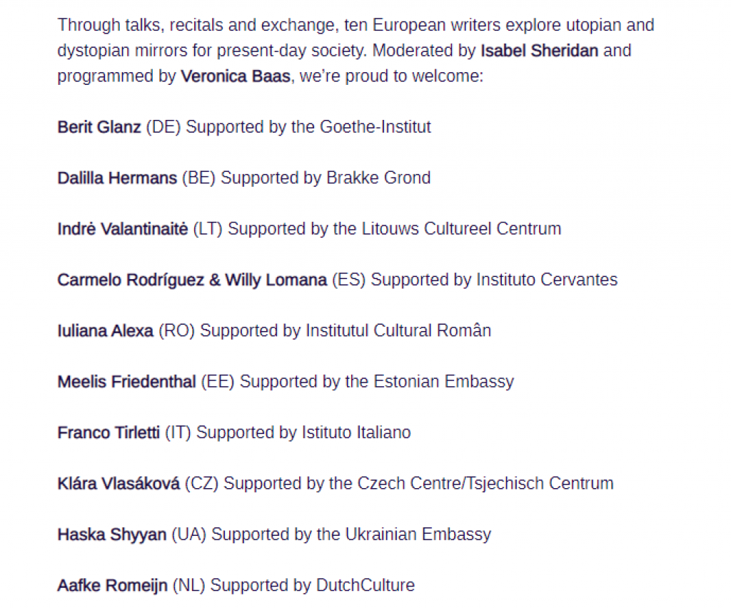Image resolution: width=731 pixels, height=608 pixels.
Task: Select the Berit Glanz author name
Action: tap(99, 127)
